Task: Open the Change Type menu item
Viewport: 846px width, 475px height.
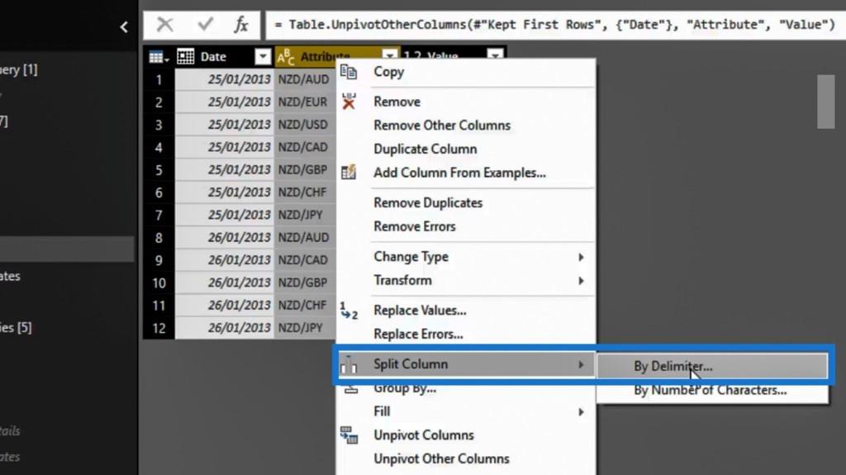Action: pos(411,257)
